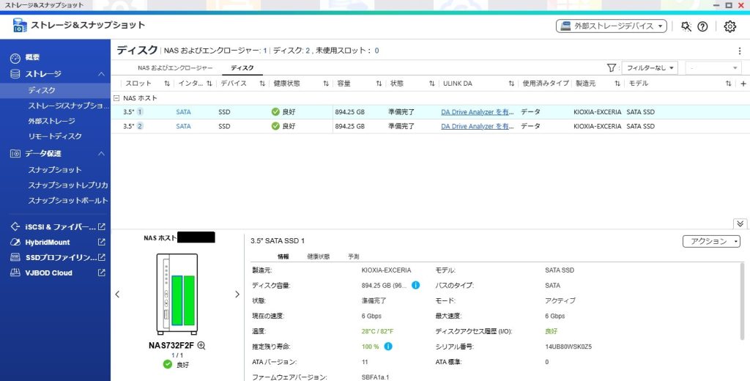Open スナップショット in the sidebar
The height and width of the screenshot is (381, 750).
tap(55, 170)
